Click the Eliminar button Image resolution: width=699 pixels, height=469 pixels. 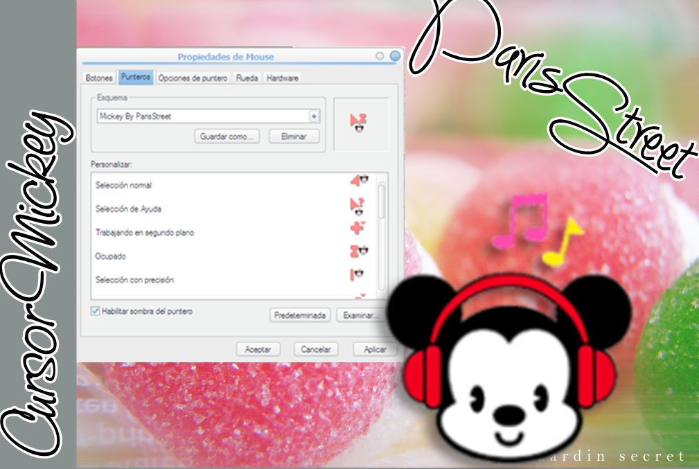(x=293, y=136)
